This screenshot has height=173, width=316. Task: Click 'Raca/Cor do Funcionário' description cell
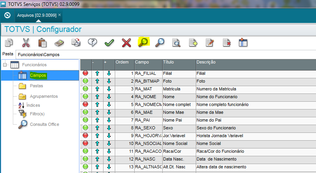pos(256,151)
